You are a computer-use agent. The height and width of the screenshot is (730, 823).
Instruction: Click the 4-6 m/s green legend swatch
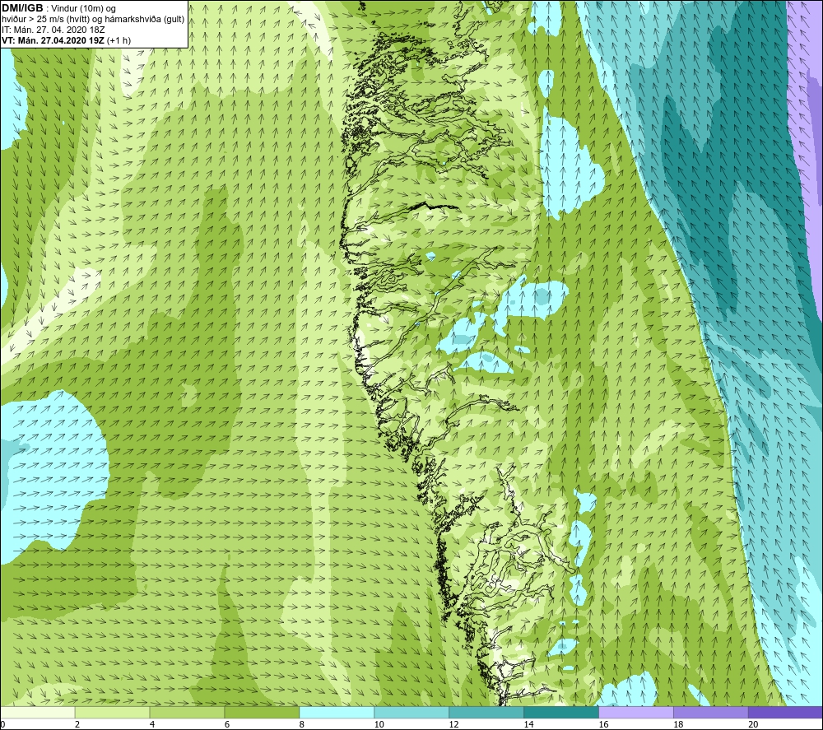click(x=187, y=713)
